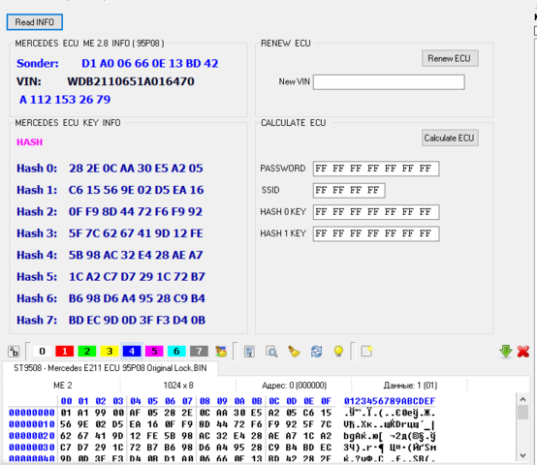This screenshot has width=537, height=465.
Task: Click the magenta HASH heading
Action: pos(30,142)
